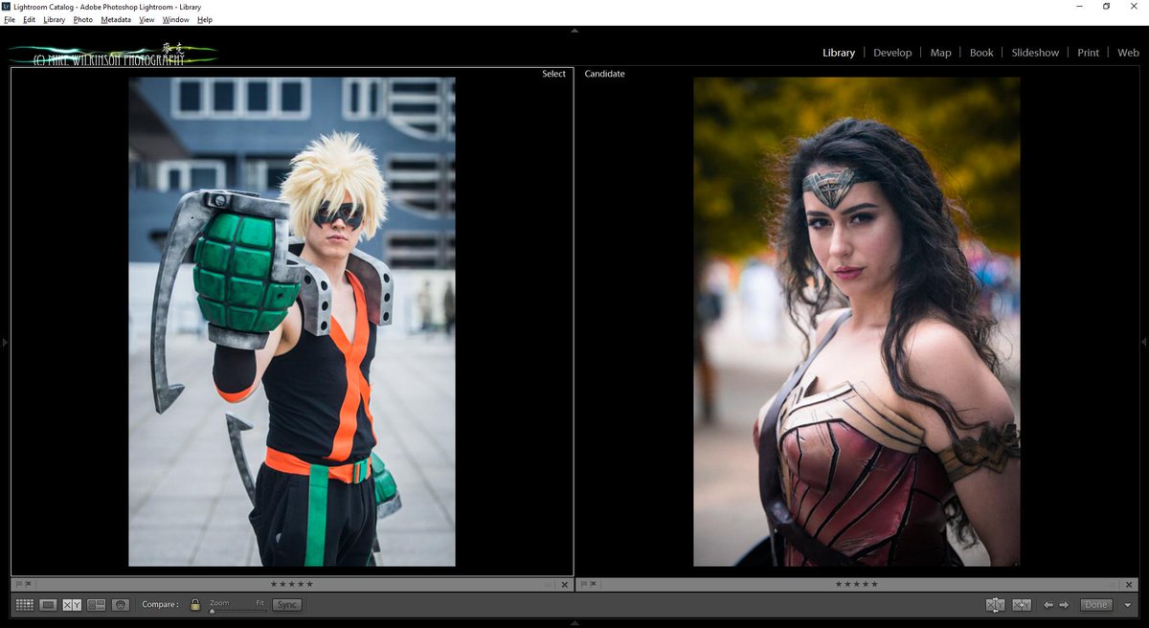1149x628 pixels.
Task: Click the Swap select and candidate icon
Action: click(x=995, y=605)
